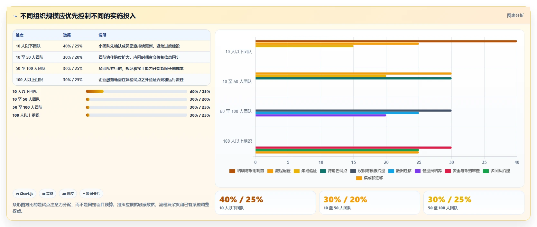
Task: Toggle the 多团队治理 legend series
Action: [x=496, y=171]
